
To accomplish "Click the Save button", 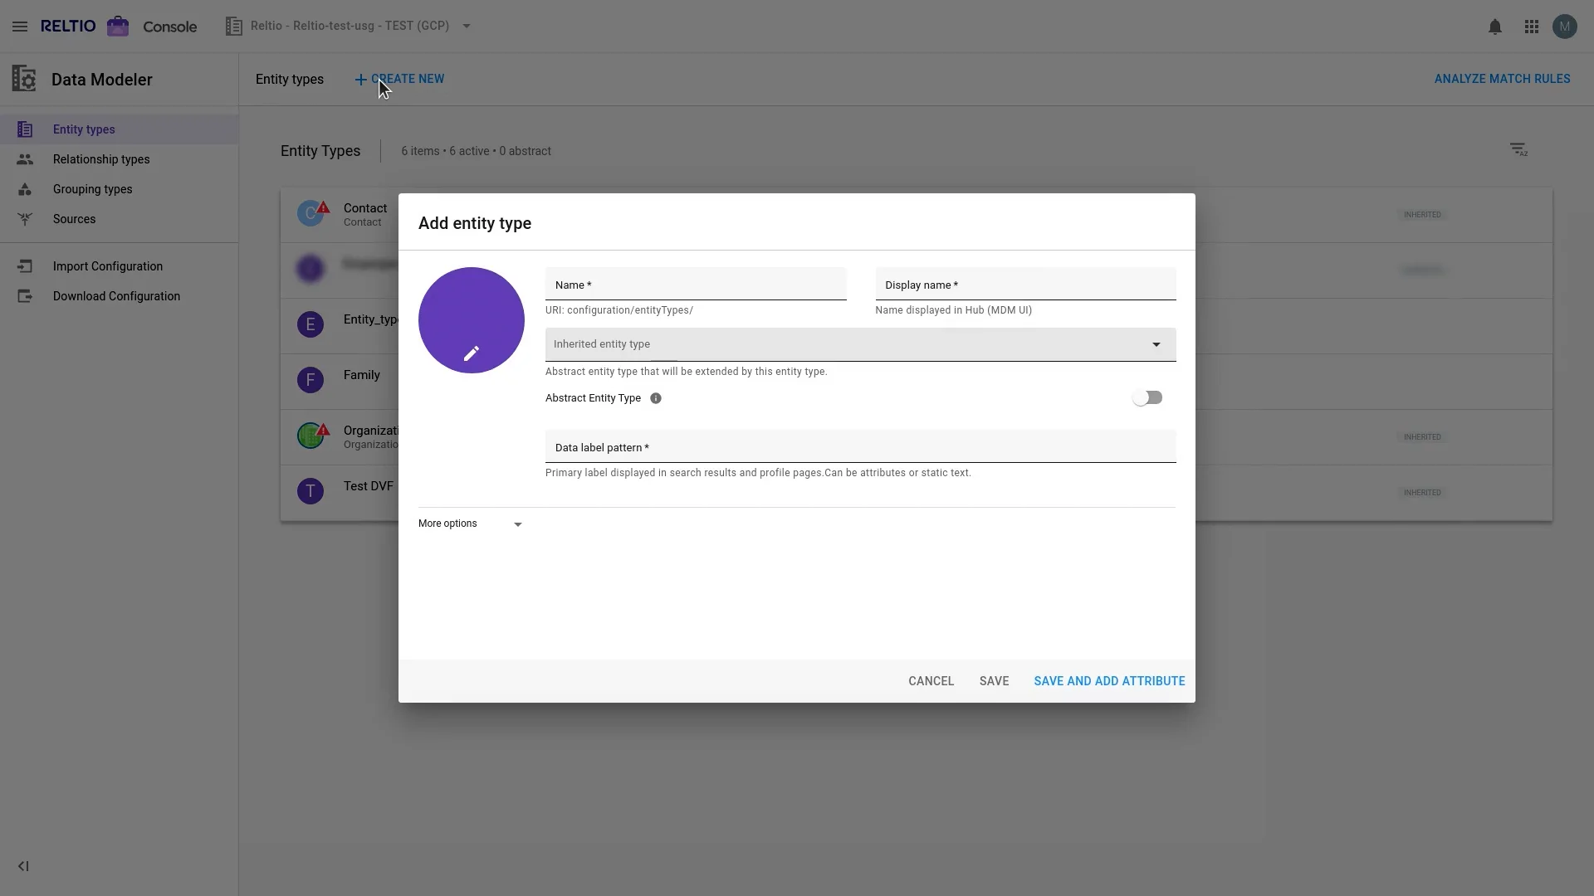I will coord(994,681).
